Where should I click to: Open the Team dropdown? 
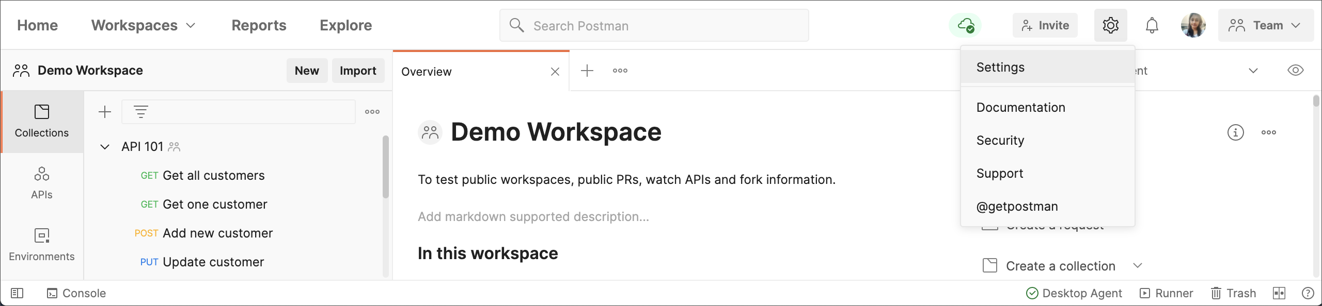point(1266,25)
